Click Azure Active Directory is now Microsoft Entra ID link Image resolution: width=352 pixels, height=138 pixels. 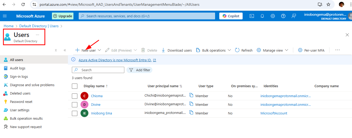pos(115,60)
